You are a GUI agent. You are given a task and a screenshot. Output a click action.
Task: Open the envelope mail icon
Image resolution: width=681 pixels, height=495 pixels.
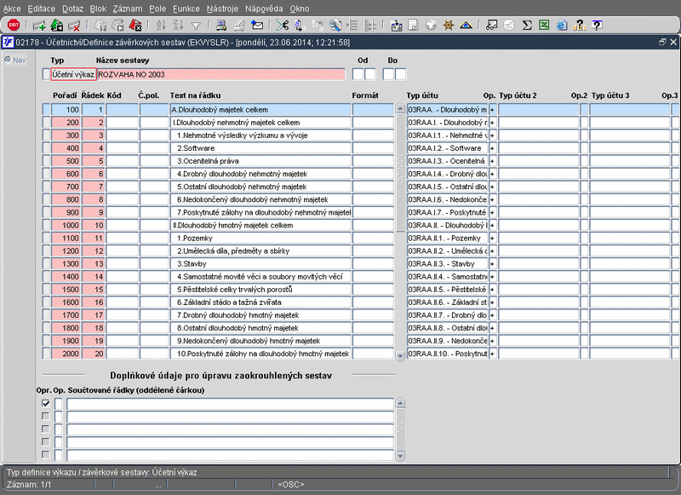[x=257, y=26]
